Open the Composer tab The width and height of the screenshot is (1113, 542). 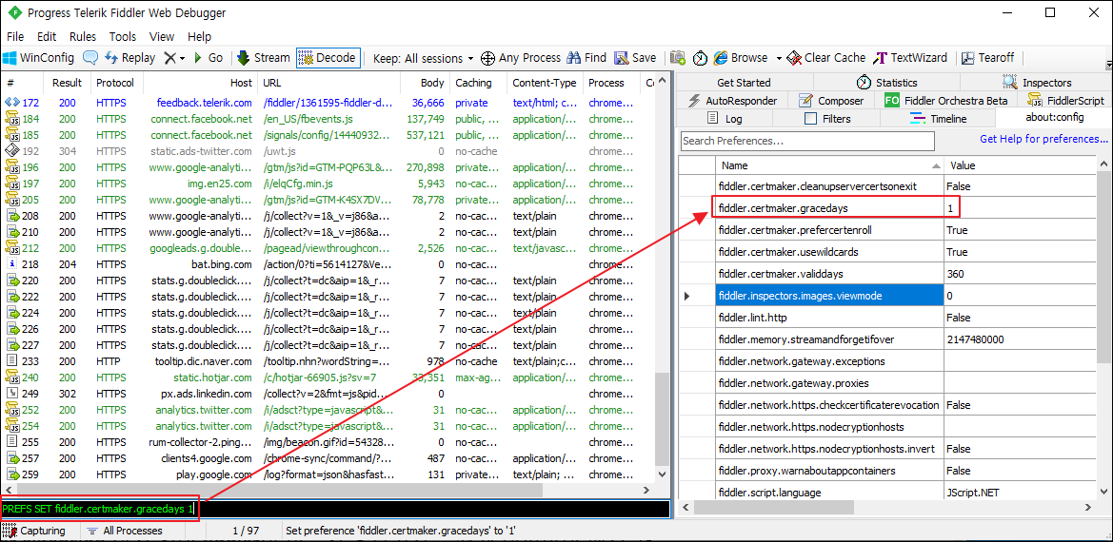[x=830, y=101]
